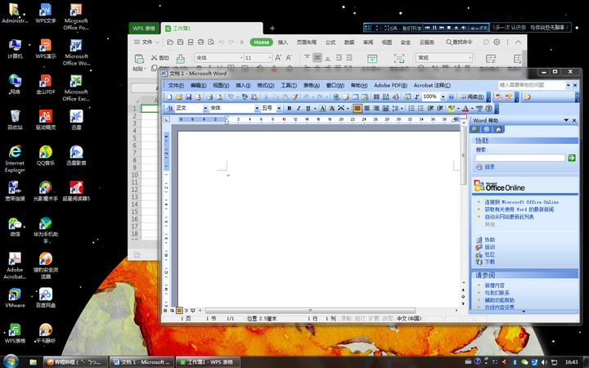Toggle left alignment in Word formatting bar
Viewport: 589px width, 368px height.
(x=357, y=109)
